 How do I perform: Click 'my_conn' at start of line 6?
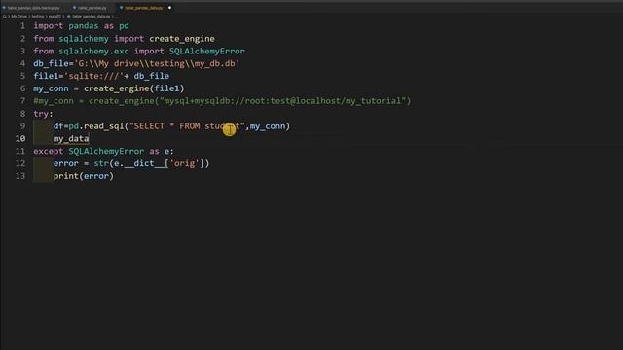(x=51, y=88)
